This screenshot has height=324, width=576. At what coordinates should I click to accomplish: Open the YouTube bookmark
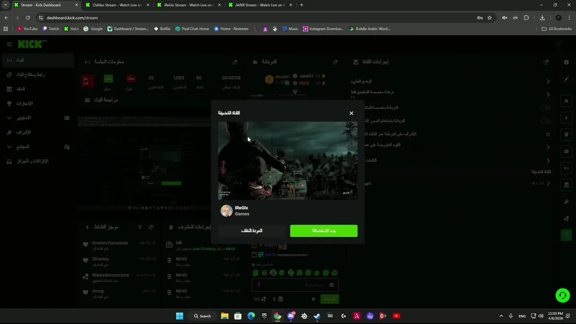pos(27,29)
